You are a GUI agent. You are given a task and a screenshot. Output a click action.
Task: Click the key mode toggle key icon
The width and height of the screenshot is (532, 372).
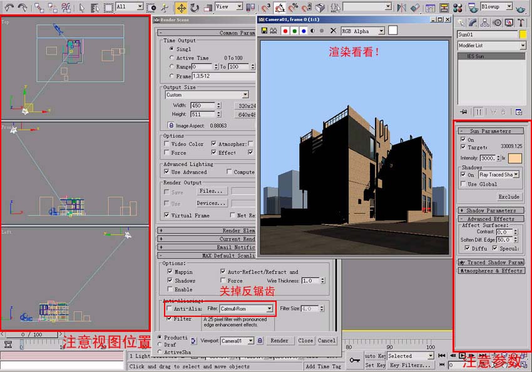click(x=355, y=359)
